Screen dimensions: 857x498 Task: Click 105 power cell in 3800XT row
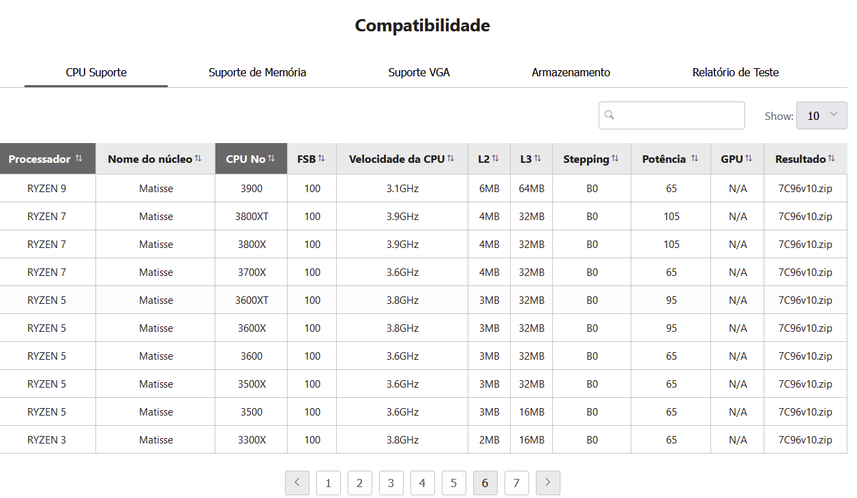[671, 217]
